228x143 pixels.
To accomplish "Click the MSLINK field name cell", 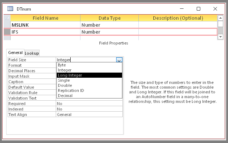I will click(45, 25).
